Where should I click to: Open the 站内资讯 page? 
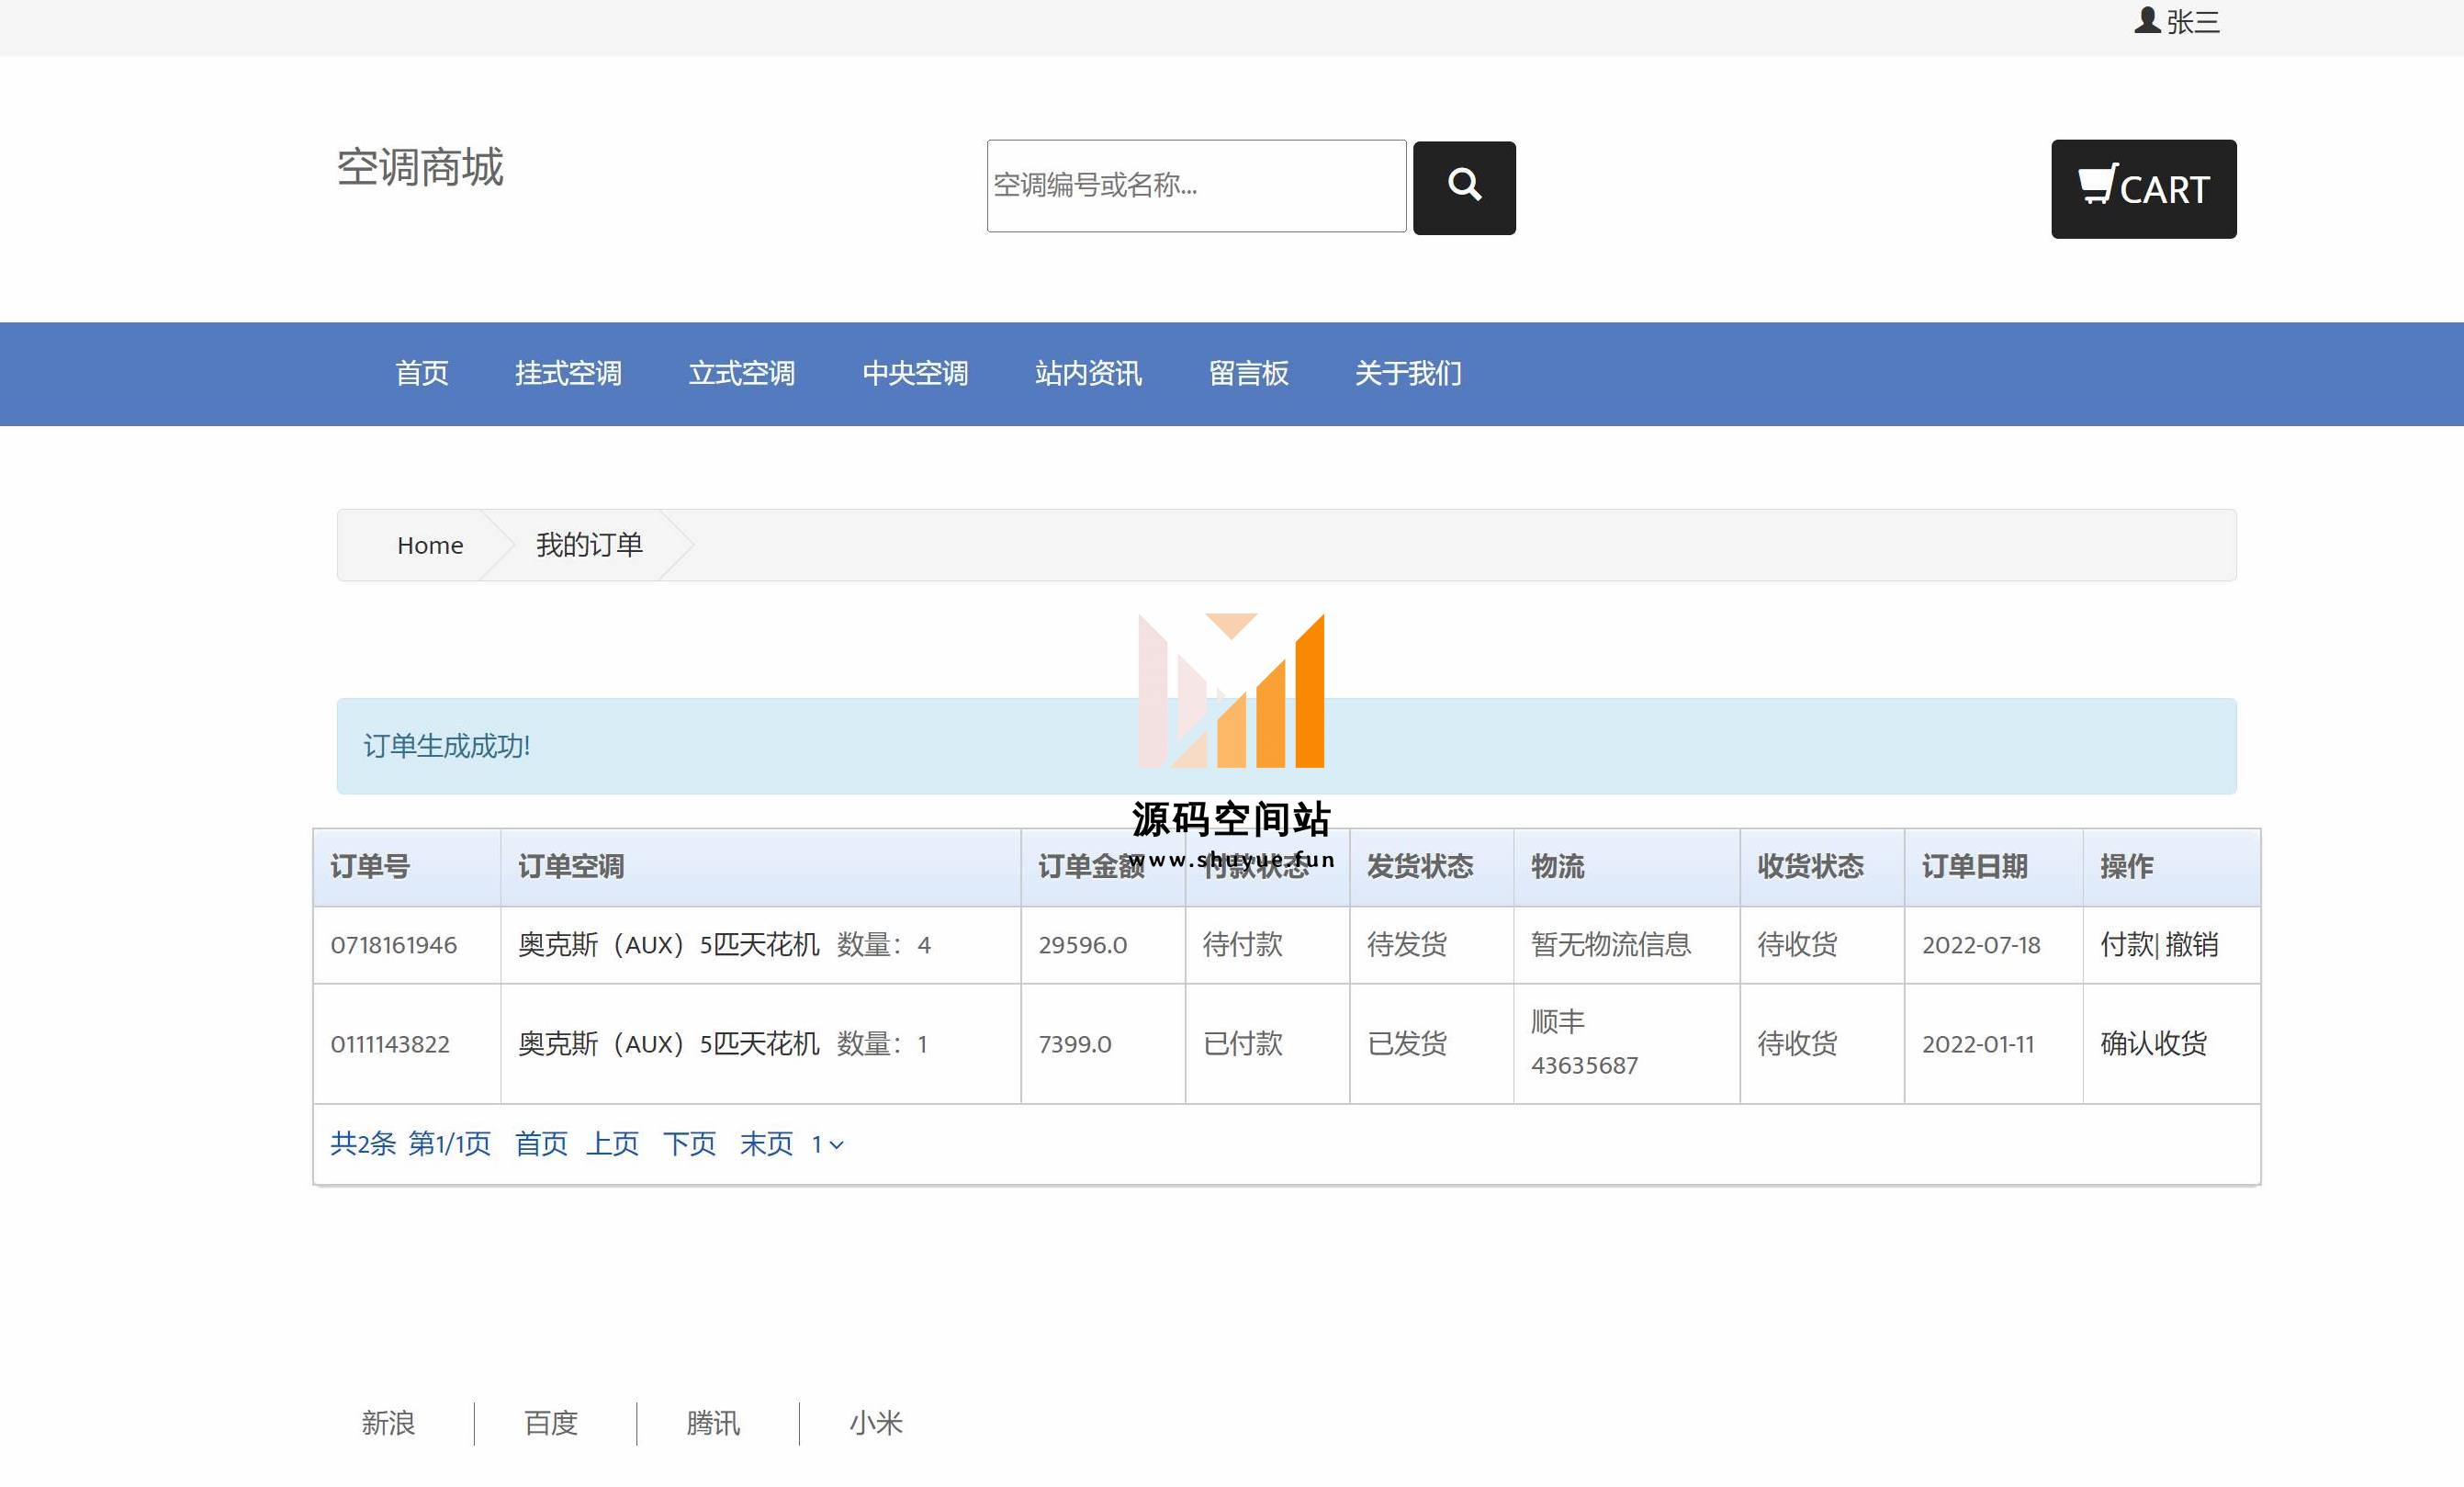click(1088, 373)
